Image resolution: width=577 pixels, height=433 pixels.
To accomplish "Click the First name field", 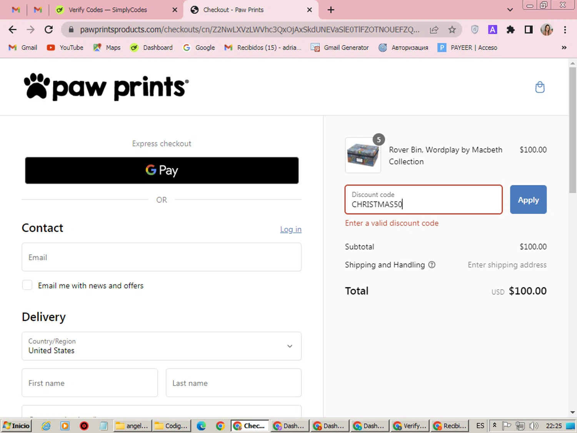I will click(90, 383).
